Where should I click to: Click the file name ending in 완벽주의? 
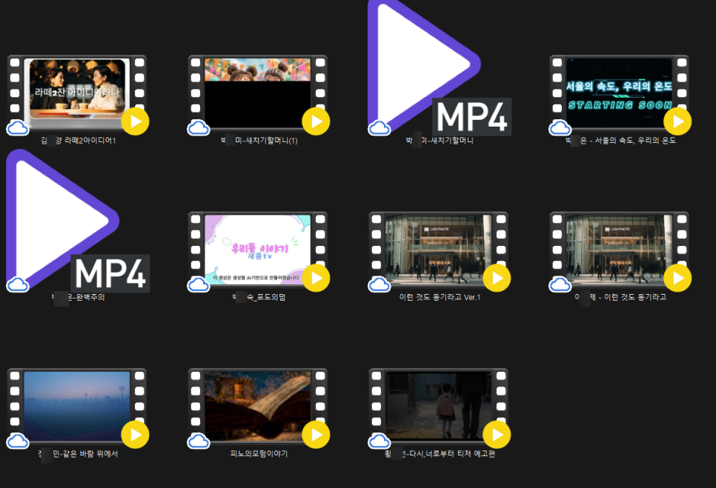click(x=78, y=298)
